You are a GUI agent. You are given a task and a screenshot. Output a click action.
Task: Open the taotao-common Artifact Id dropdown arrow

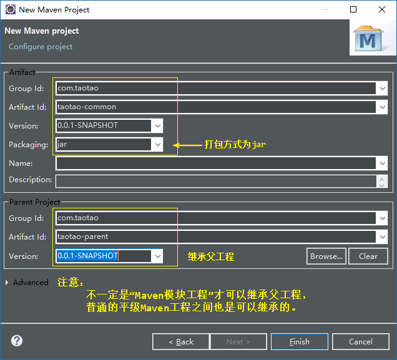tap(382, 107)
